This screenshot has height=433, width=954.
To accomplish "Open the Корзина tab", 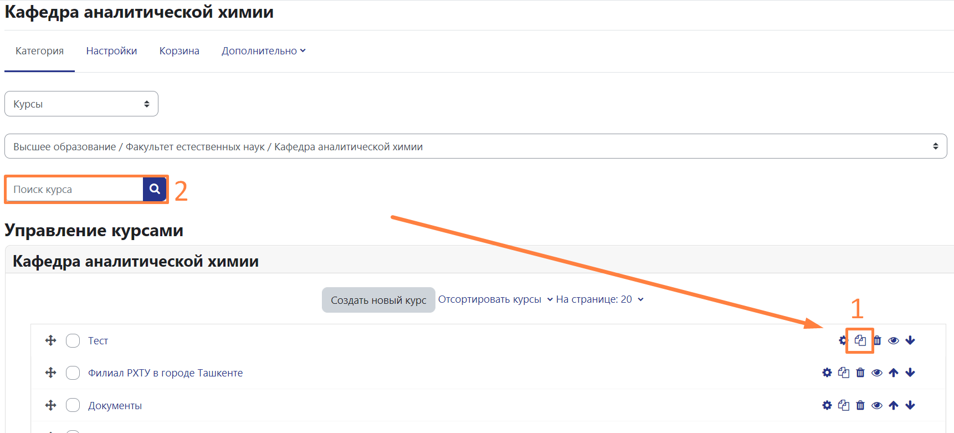I will click(x=179, y=51).
